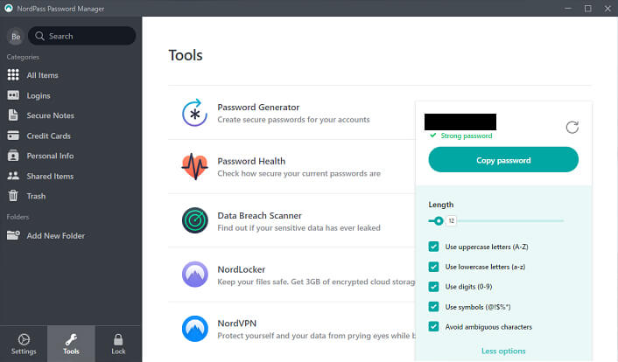This screenshot has width=618, height=362.
Task: Minimize the NordPass window
Action: [568, 8]
